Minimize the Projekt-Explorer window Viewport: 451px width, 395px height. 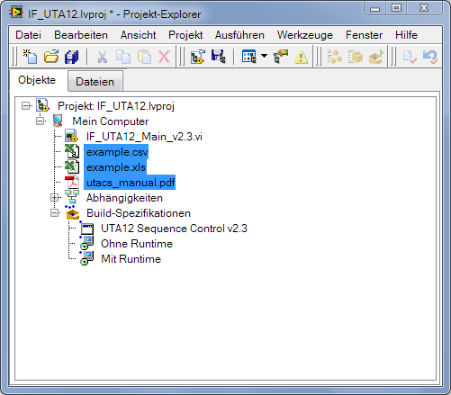(x=374, y=8)
